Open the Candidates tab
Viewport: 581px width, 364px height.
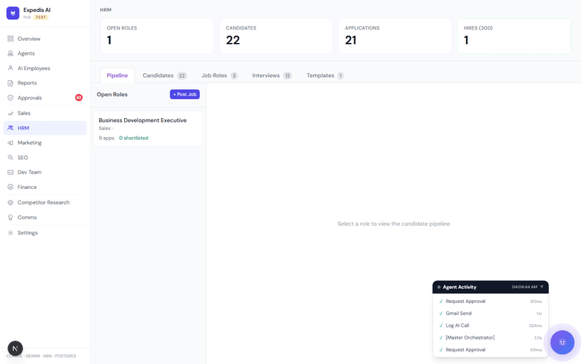pos(164,75)
